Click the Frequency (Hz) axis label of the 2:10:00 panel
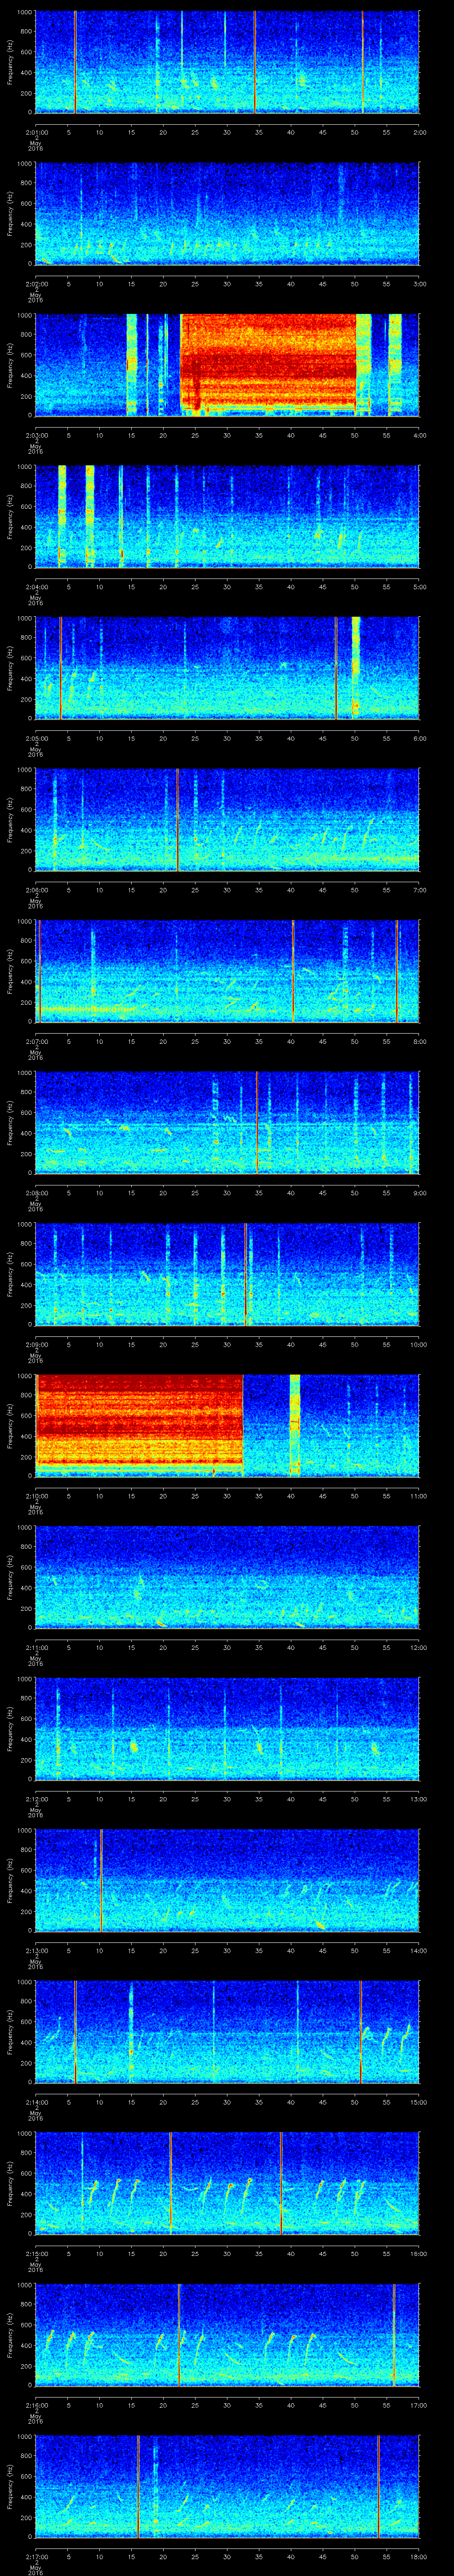Image resolution: width=454 pixels, height=2576 pixels. 10,1425
